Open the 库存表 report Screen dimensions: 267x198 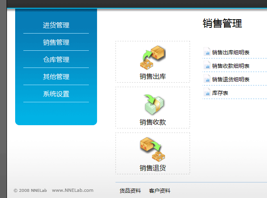[x=220, y=93]
